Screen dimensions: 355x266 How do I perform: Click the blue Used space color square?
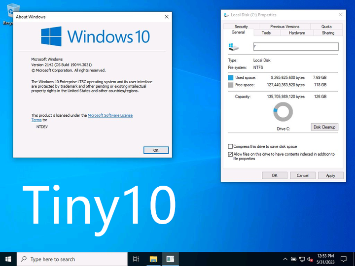230,78
